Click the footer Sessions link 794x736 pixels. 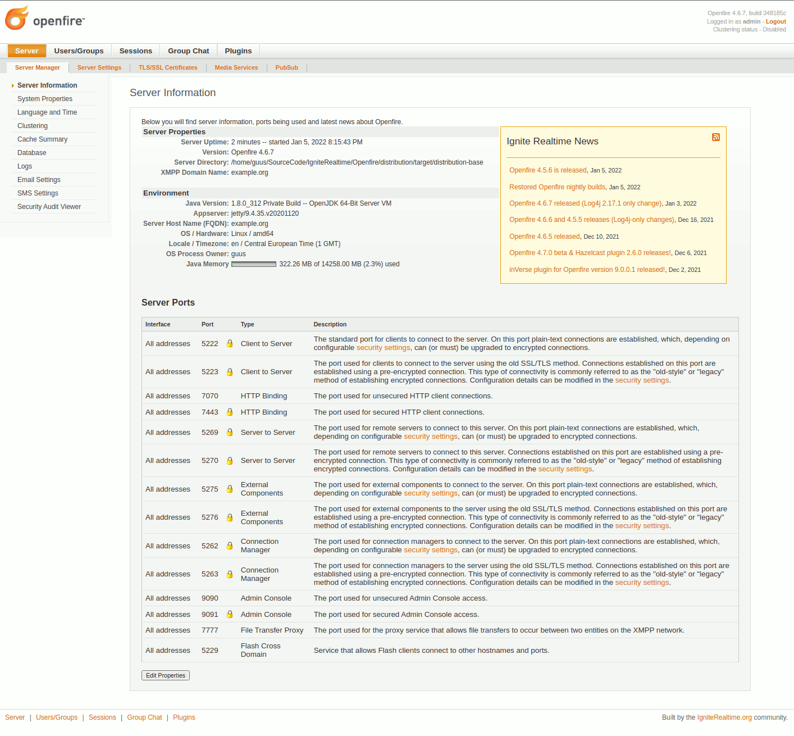pos(102,717)
